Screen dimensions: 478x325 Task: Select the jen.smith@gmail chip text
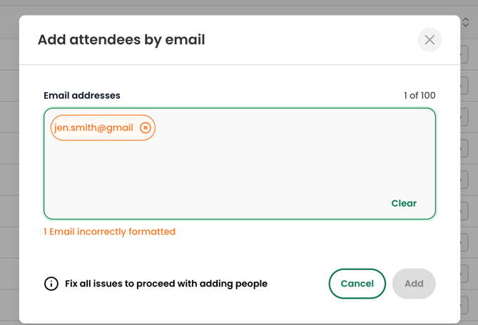pos(93,128)
